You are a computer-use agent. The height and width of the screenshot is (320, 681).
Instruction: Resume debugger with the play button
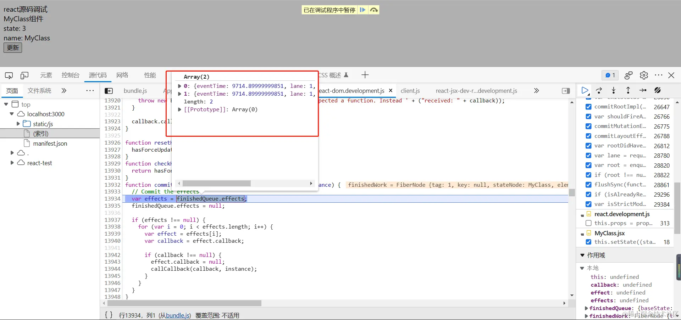tap(585, 90)
